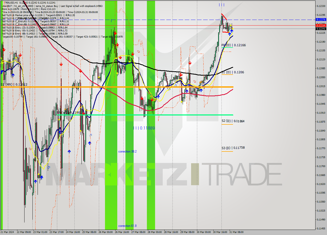The image size is (327, 235).
Task: Click the 0.11490 price axis value
Action: pyautogui.click(x=321, y=219)
